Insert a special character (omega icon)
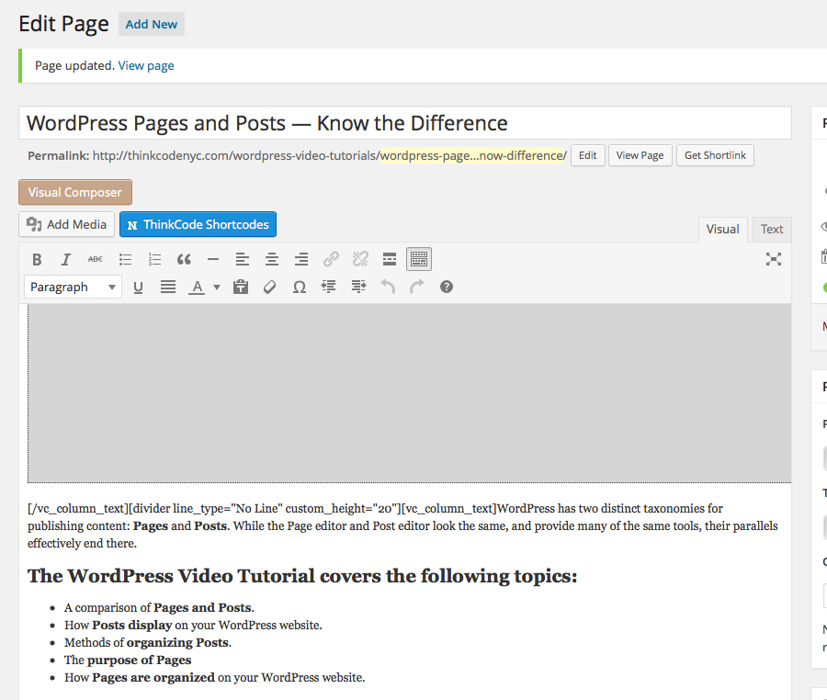 (299, 288)
